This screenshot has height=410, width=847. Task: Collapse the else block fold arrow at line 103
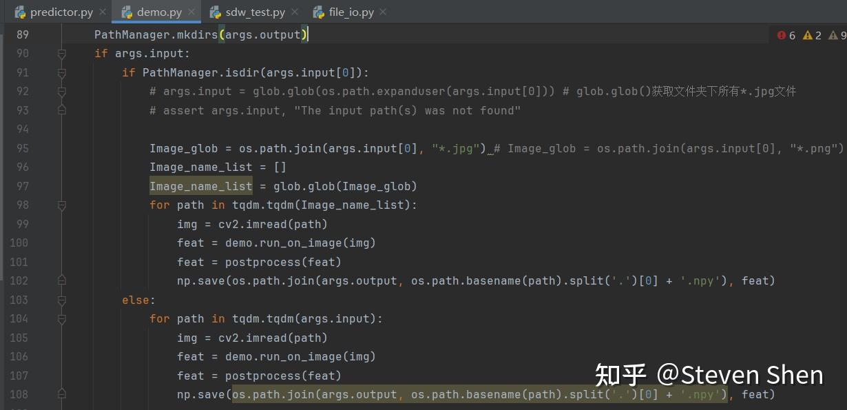coord(61,300)
